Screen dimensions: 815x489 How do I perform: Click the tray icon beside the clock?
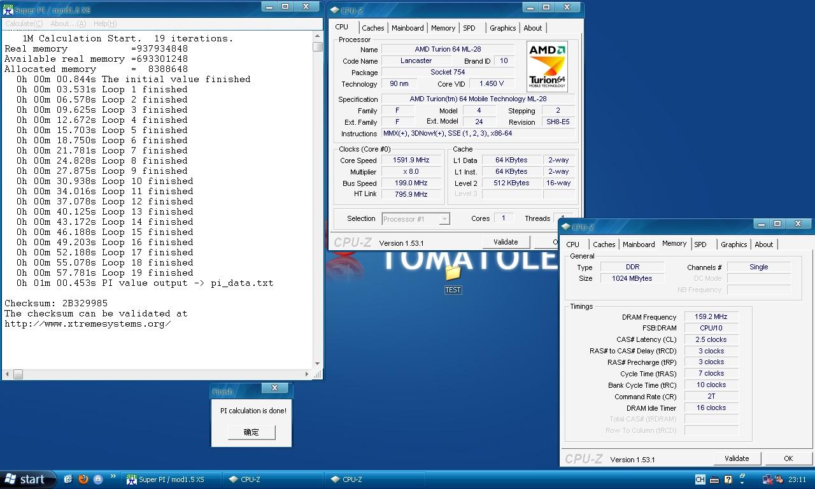781,479
